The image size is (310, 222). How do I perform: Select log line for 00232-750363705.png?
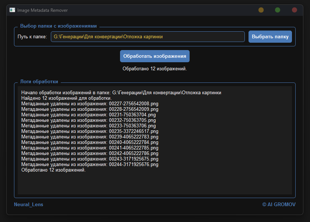(89, 120)
